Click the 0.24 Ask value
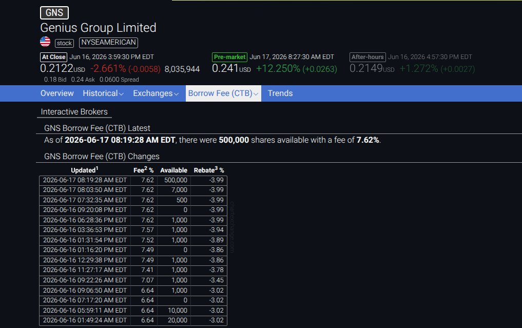 (83, 80)
